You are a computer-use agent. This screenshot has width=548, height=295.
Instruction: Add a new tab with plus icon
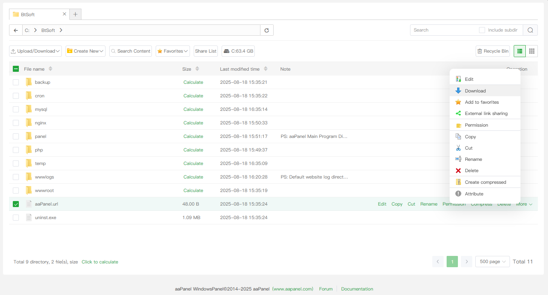tap(75, 14)
